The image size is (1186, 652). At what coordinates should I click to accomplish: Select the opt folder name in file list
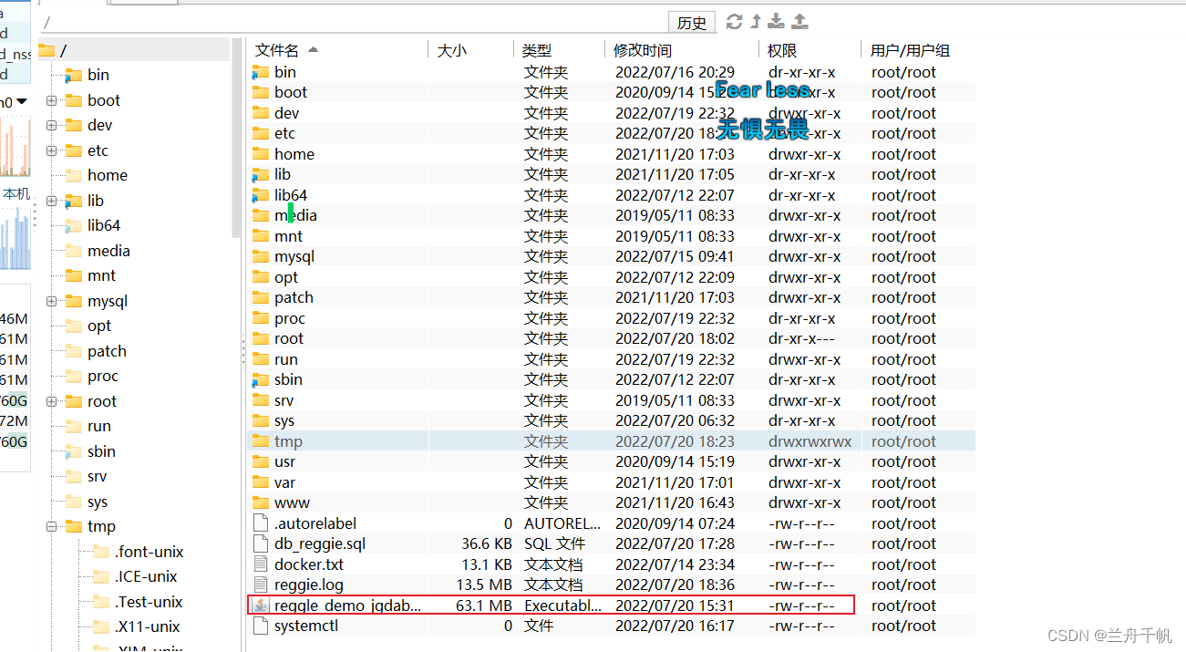pyautogui.click(x=286, y=277)
